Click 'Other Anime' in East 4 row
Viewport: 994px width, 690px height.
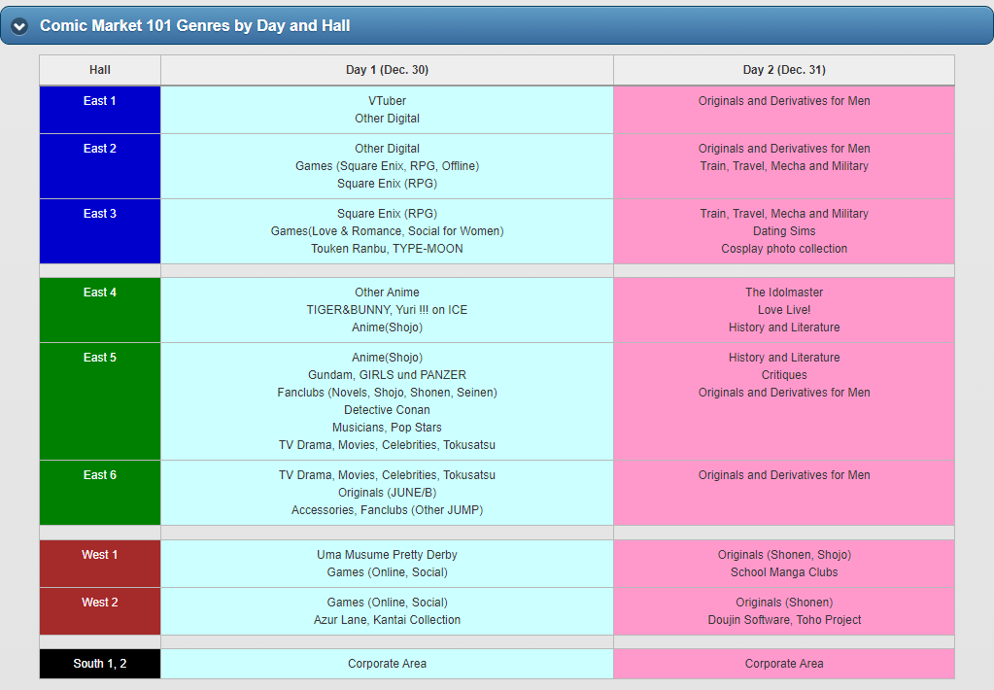pos(387,293)
